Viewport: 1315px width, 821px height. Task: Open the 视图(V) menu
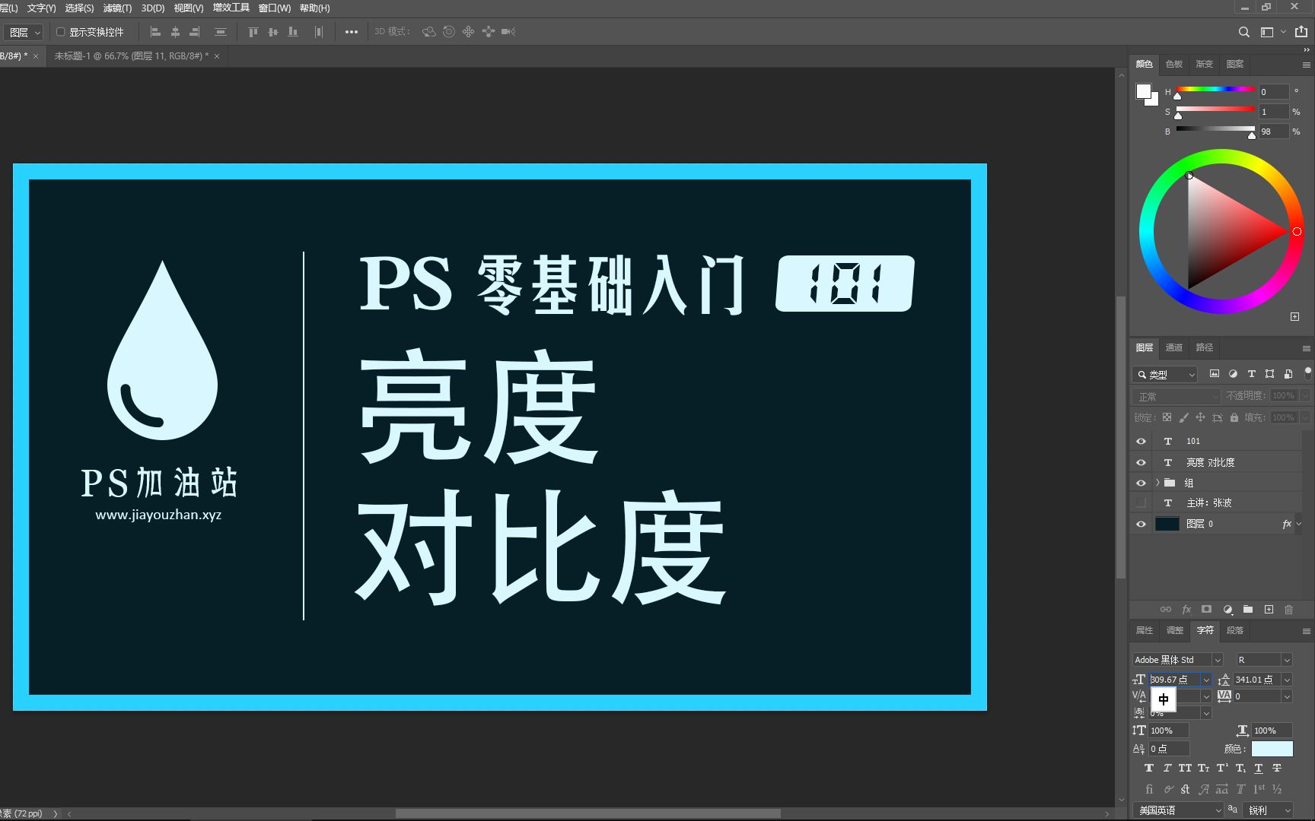[x=189, y=8]
